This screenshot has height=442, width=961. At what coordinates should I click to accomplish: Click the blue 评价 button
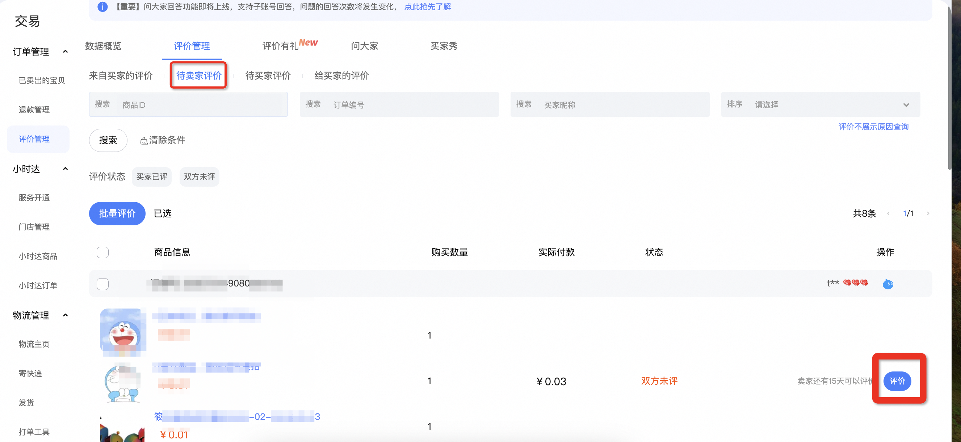(x=897, y=381)
